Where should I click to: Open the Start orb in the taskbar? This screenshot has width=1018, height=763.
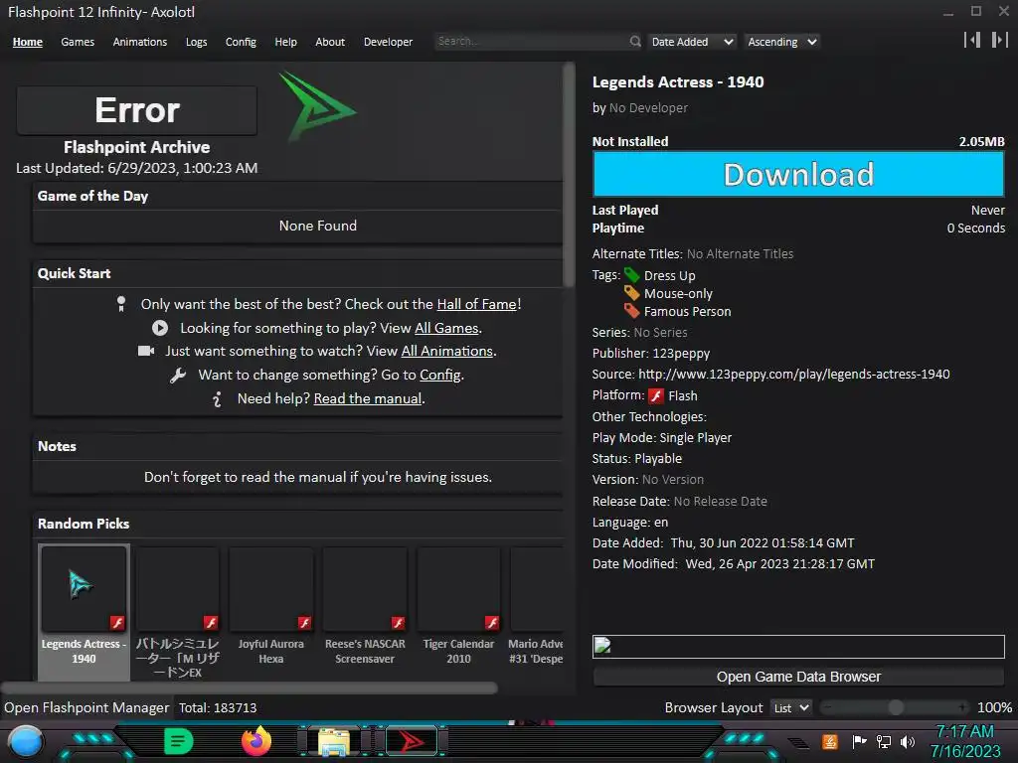[x=26, y=741]
